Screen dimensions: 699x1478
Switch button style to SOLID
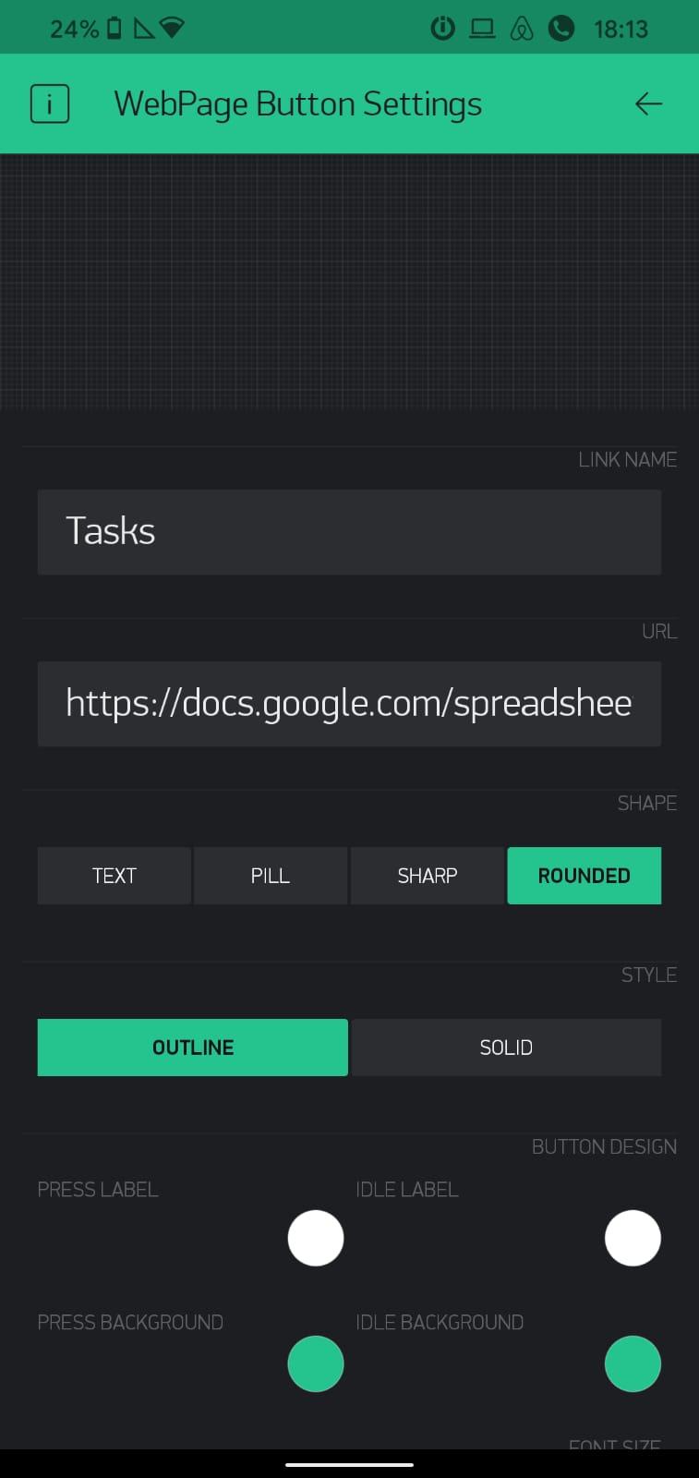pos(506,1047)
